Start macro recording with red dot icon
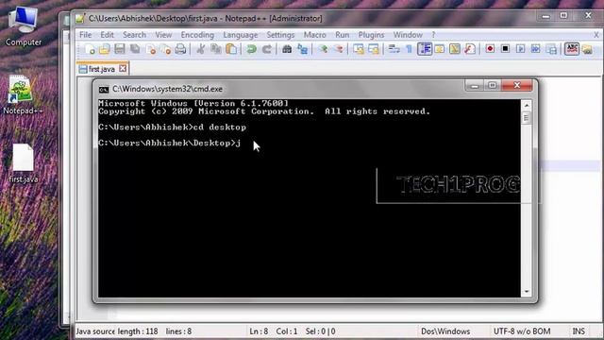The height and width of the screenshot is (340, 604). [x=490, y=49]
